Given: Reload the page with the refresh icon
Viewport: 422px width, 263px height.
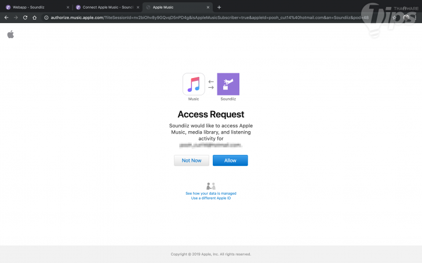Looking at the screenshot, I should [x=25, y=17].
